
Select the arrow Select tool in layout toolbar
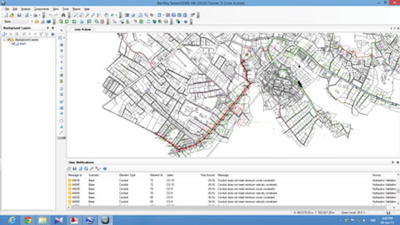point(61,31)
